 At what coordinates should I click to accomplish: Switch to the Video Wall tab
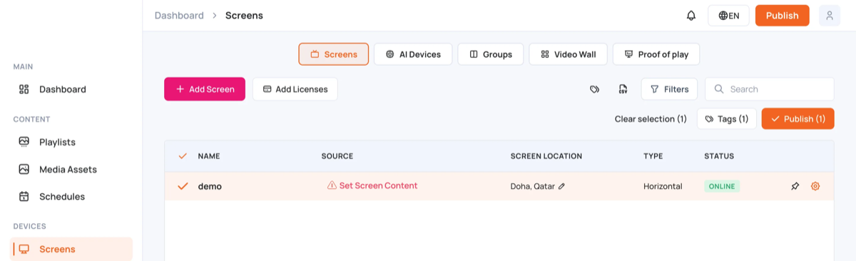(x=568, y=54)
